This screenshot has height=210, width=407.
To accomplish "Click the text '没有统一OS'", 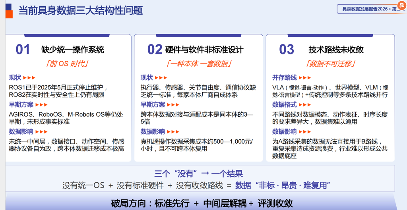I will 83,185.
